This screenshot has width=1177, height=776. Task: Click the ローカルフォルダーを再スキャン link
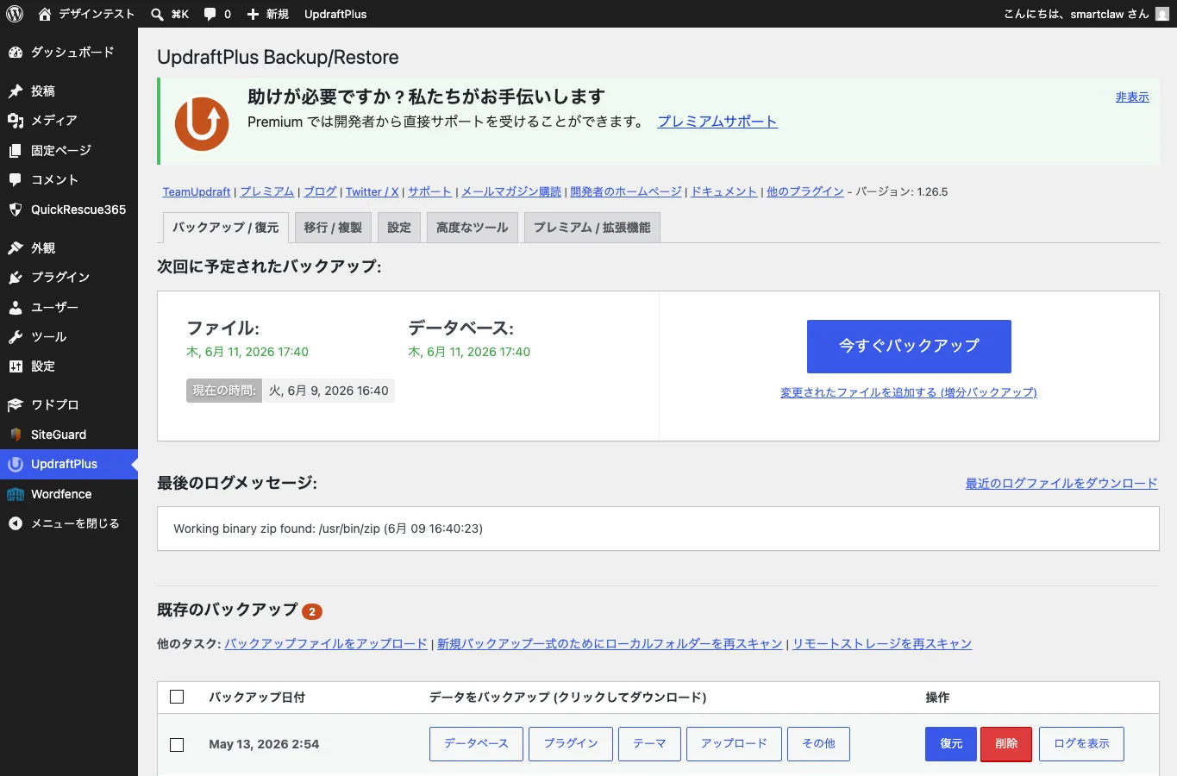click(x=610, y=644)
